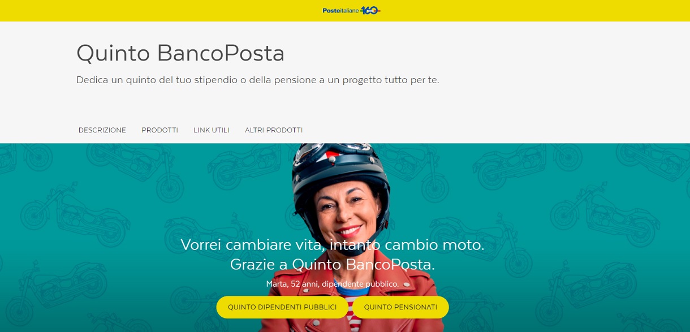Select the ALTRI PRODOTTI tab
The width and height of the screenshot is (690, 332).
(274, 130)
